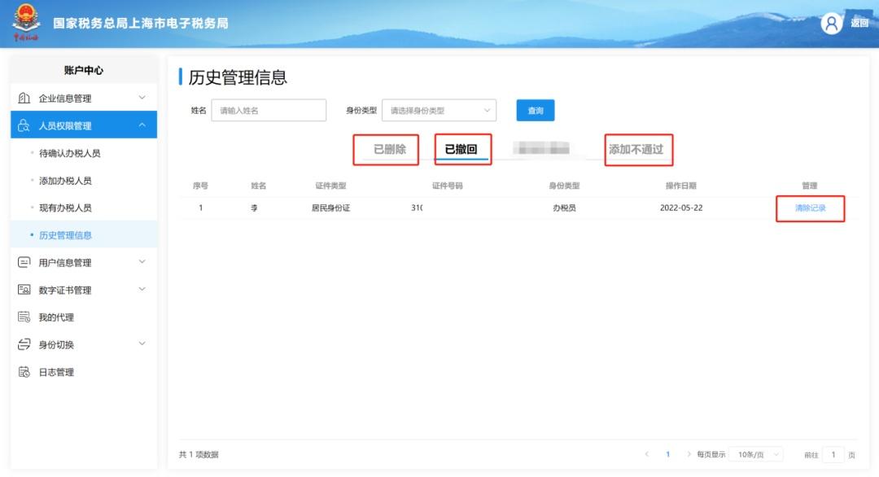The height and width of the screenshot is (477, 879).
Task: Go to previous page arrow
Action: tap(647, 454)
